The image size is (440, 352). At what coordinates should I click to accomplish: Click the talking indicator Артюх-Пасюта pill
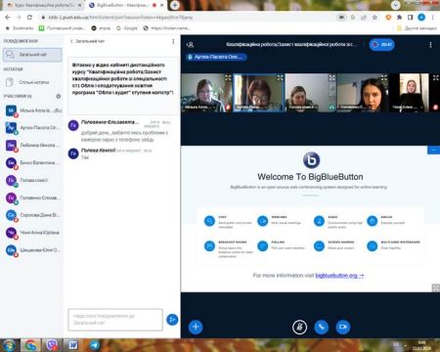pos(216,57)
